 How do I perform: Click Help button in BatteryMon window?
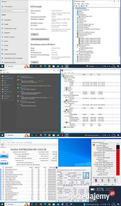coord(112,184)
